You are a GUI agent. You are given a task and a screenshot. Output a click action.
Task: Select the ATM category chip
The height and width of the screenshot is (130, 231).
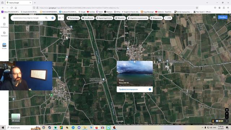[168, 18]
